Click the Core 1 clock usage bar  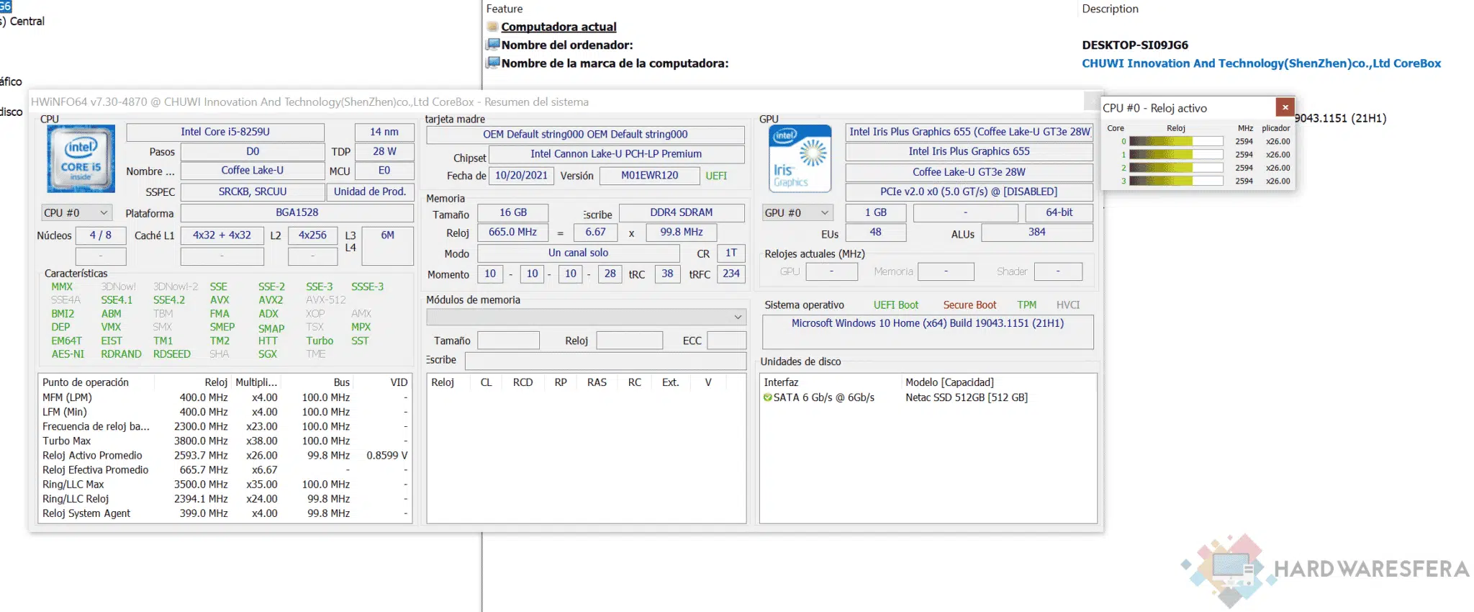pyautogui.click(x=1176, y=155)
